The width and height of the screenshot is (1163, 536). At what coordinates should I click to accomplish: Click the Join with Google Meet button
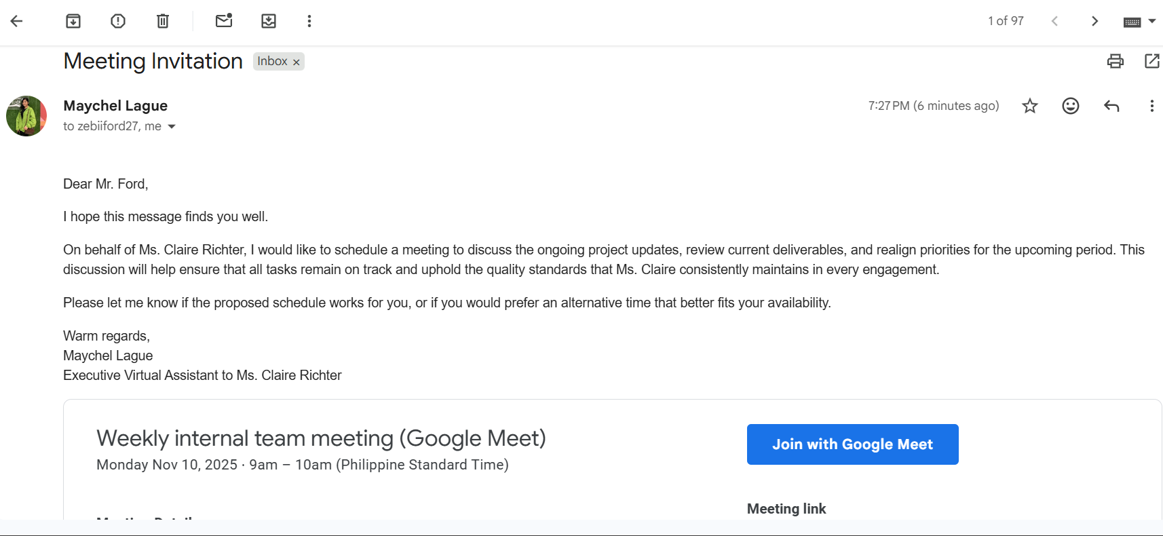tap(852, 444)
